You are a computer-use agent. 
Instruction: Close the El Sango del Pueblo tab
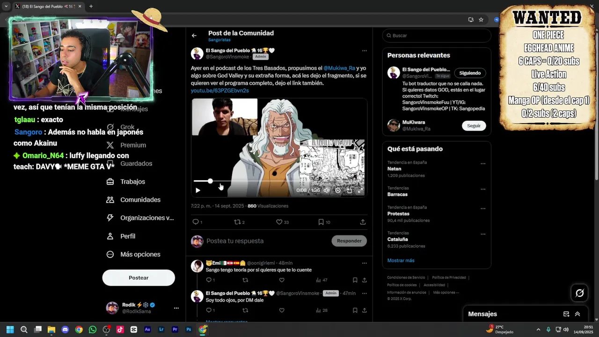[80, 7]
